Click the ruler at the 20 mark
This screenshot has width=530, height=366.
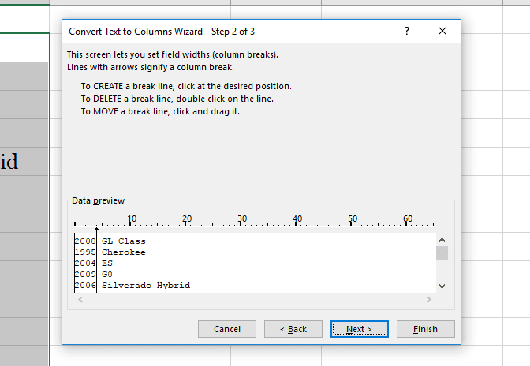click(187, 224)
